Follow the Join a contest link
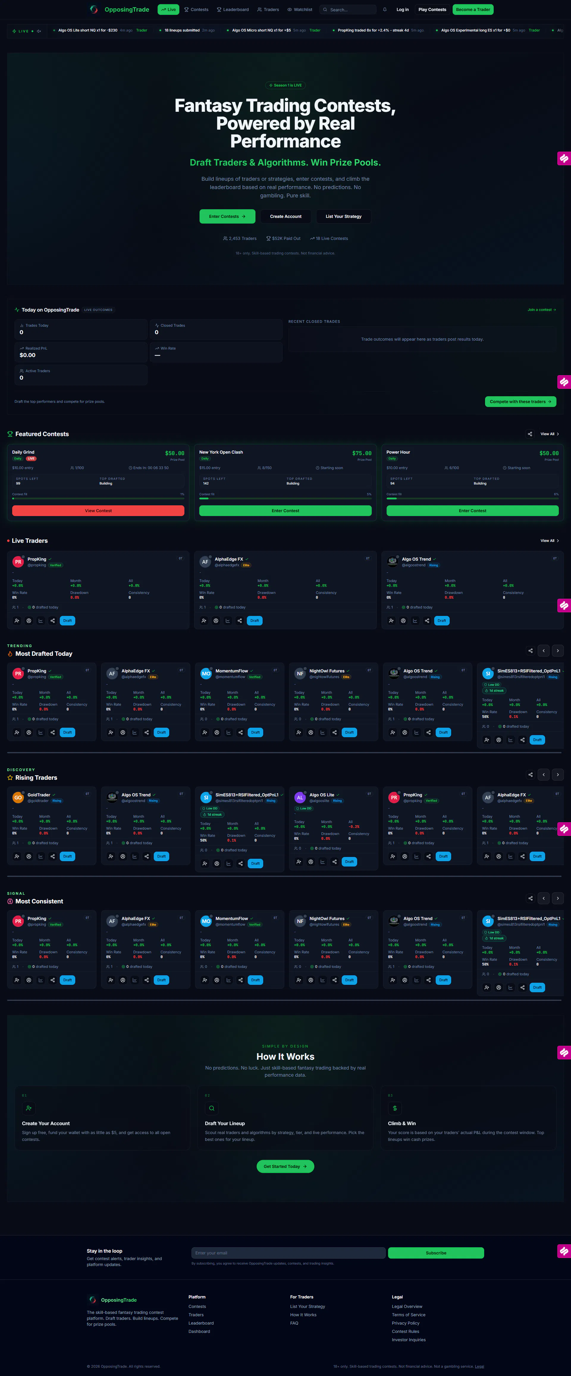 542,310
